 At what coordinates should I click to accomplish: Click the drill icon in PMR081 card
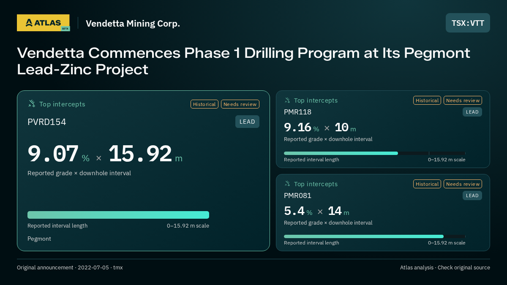(x=287, y=184)
